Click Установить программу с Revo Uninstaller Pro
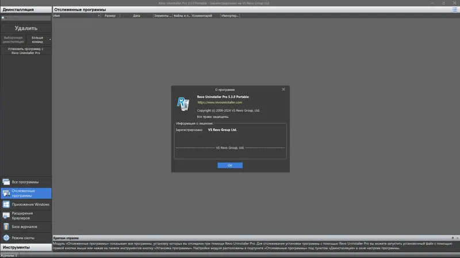Image resolution: width=460 pixels, height=258 pixels. click(26, 51)
